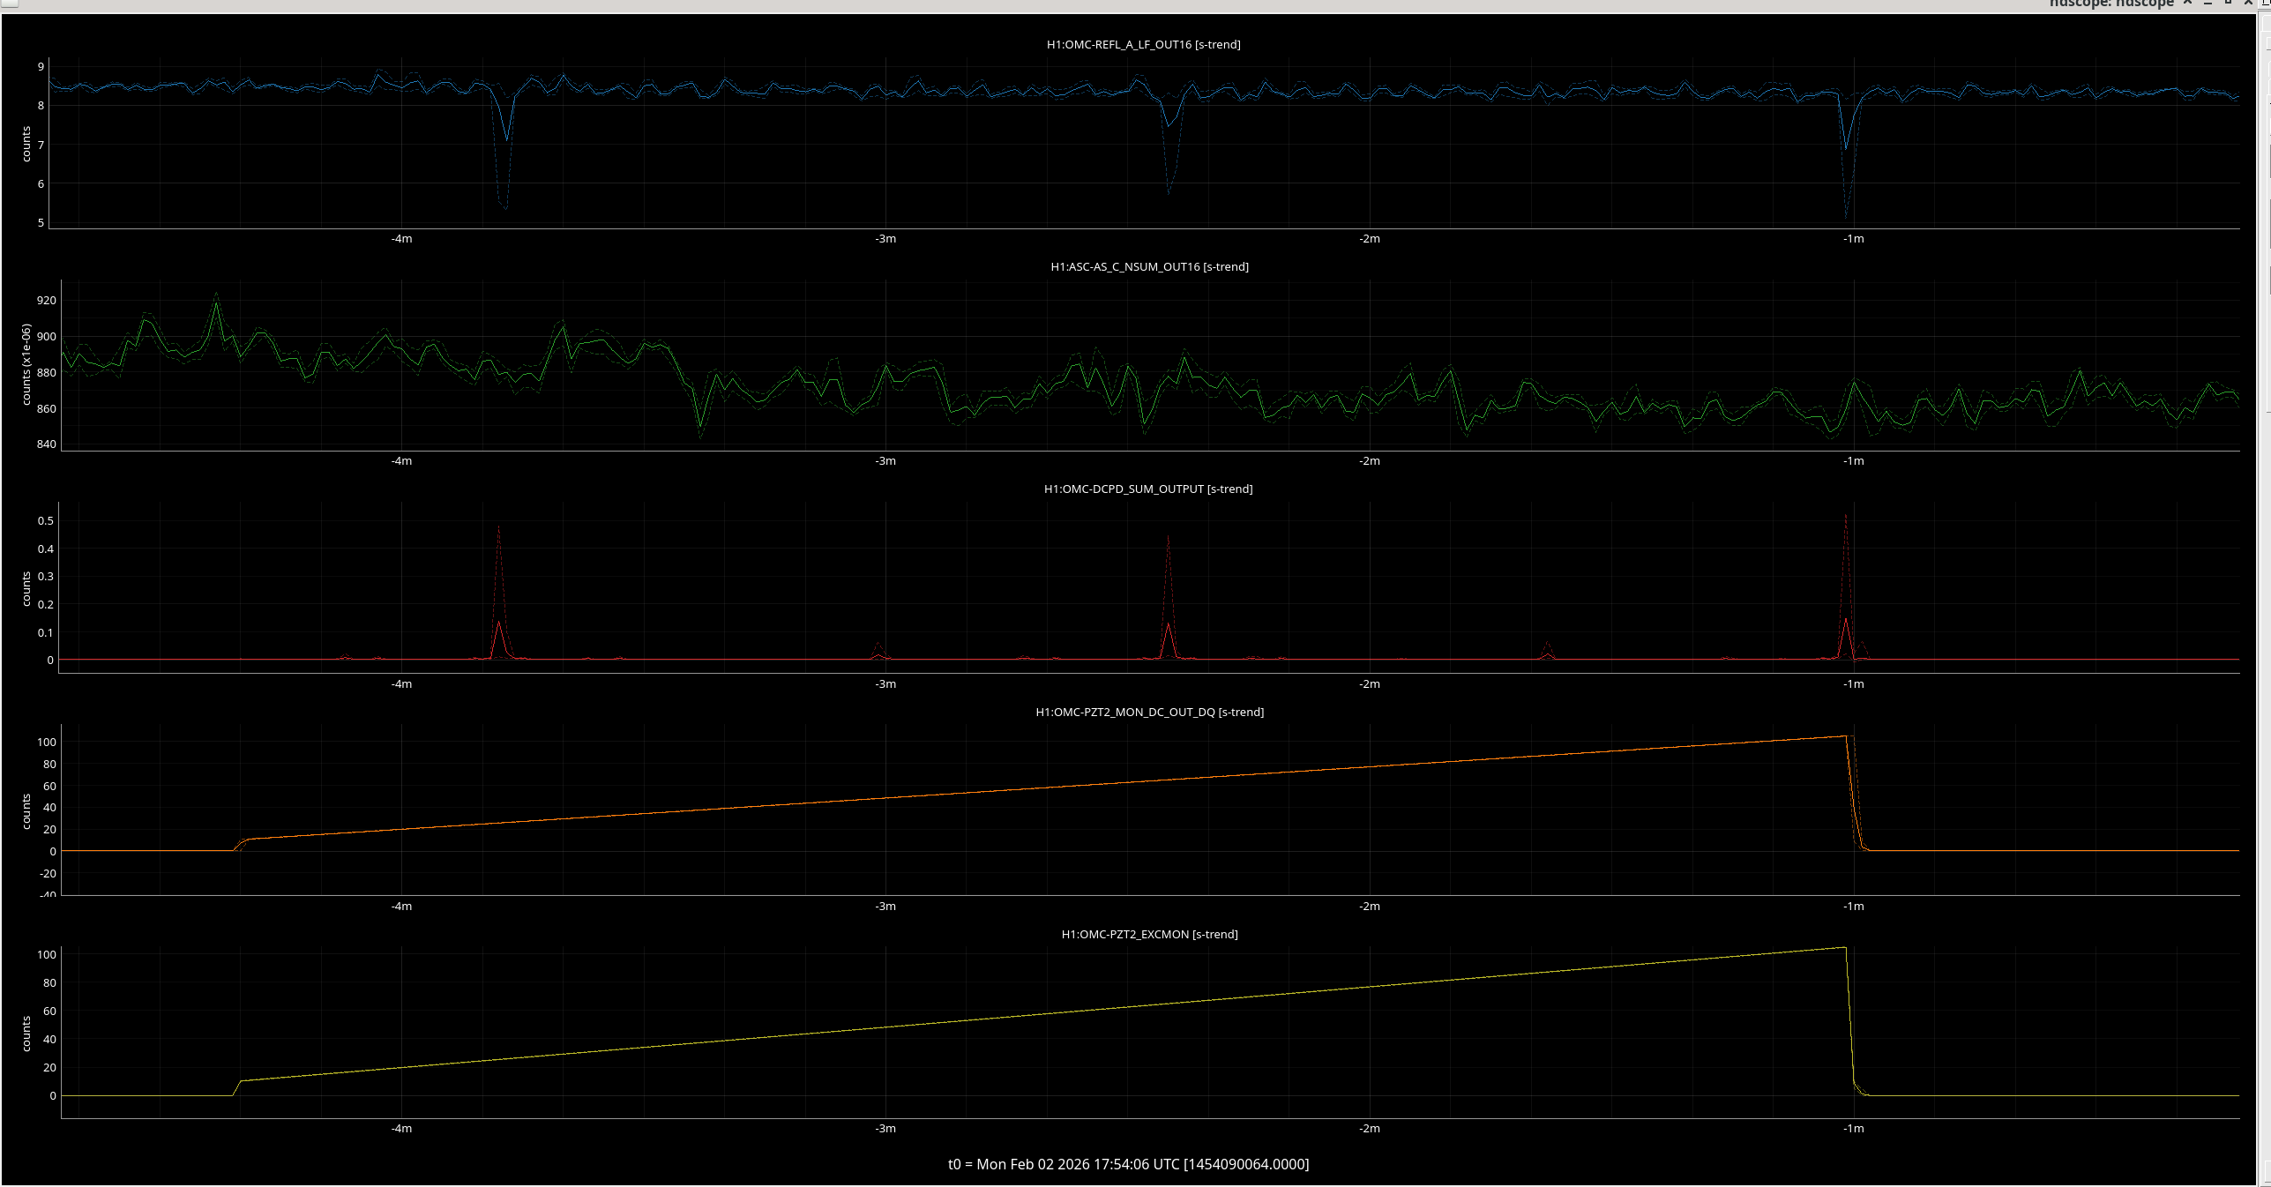The width and height of the screenshot is (2271, 1187).
Task: Close the ndscope window
Action: point(2248,4)
